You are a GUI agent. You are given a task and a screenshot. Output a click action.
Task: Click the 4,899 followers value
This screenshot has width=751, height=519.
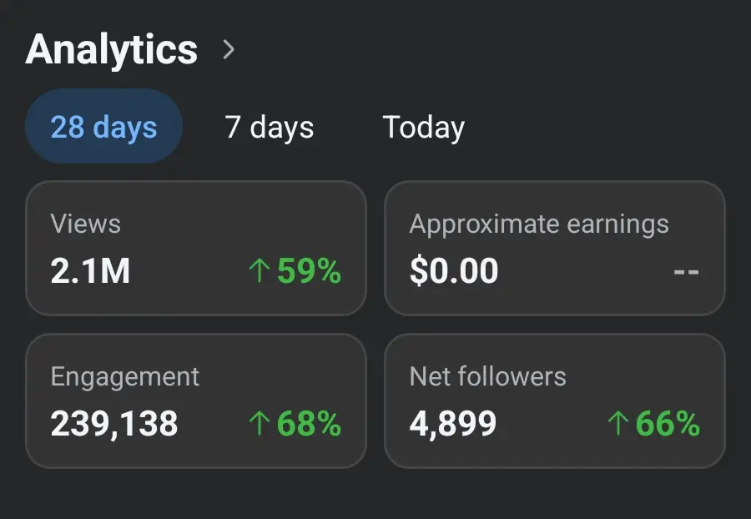(452, 424)
